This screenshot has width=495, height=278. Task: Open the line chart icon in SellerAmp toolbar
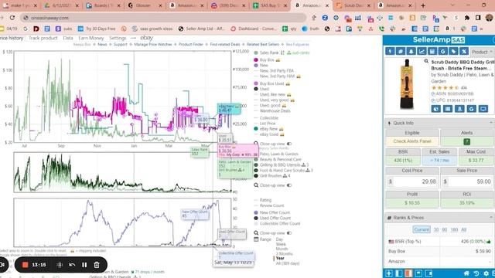click(422, 52)
